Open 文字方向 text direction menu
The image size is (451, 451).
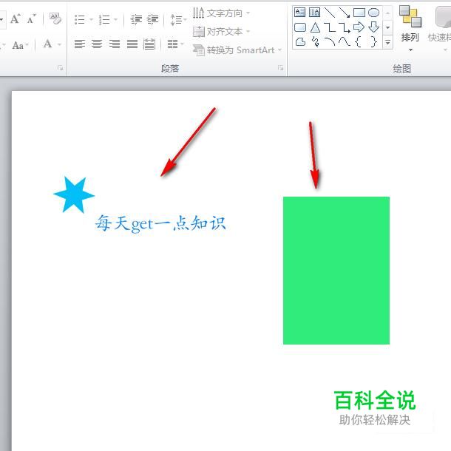(x=221, y=13)
